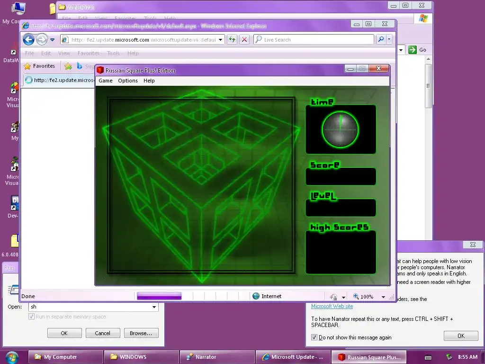
Task: Open the Microsoft Web site link
Action: point(332,306)
